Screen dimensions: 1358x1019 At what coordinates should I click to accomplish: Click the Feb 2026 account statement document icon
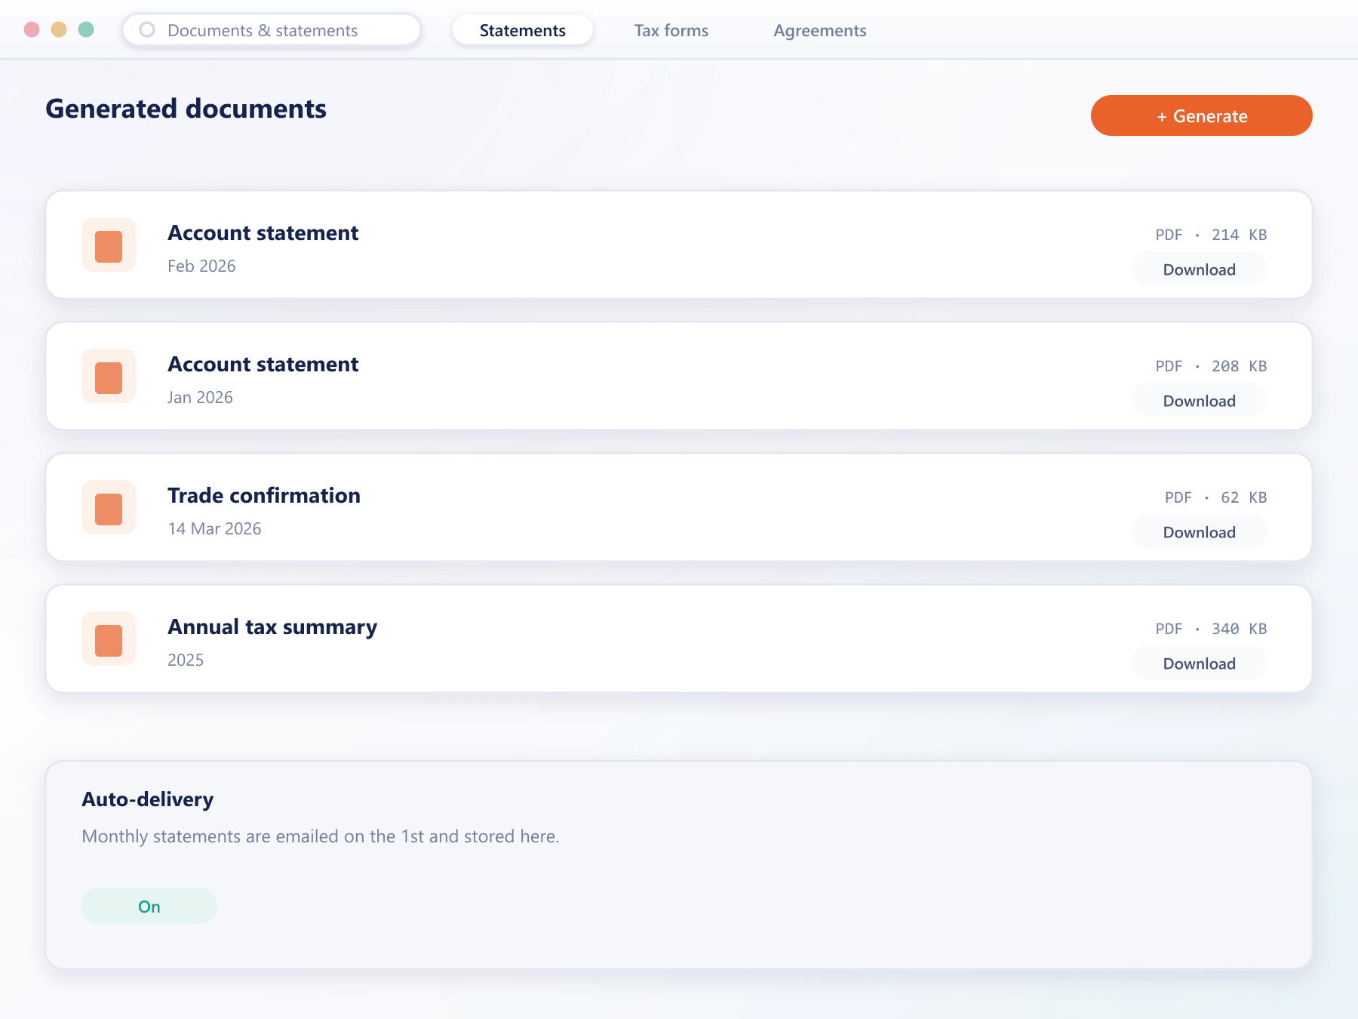click(109, 245)
